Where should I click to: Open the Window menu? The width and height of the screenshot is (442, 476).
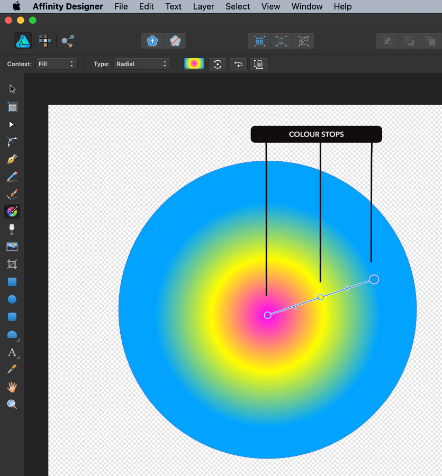point(307,6)
